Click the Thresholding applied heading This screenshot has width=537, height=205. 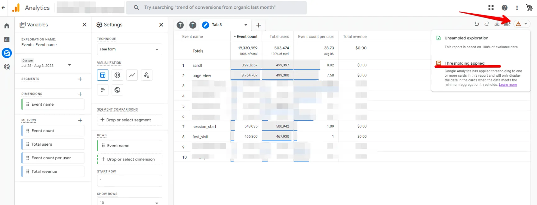coord(464,63)
